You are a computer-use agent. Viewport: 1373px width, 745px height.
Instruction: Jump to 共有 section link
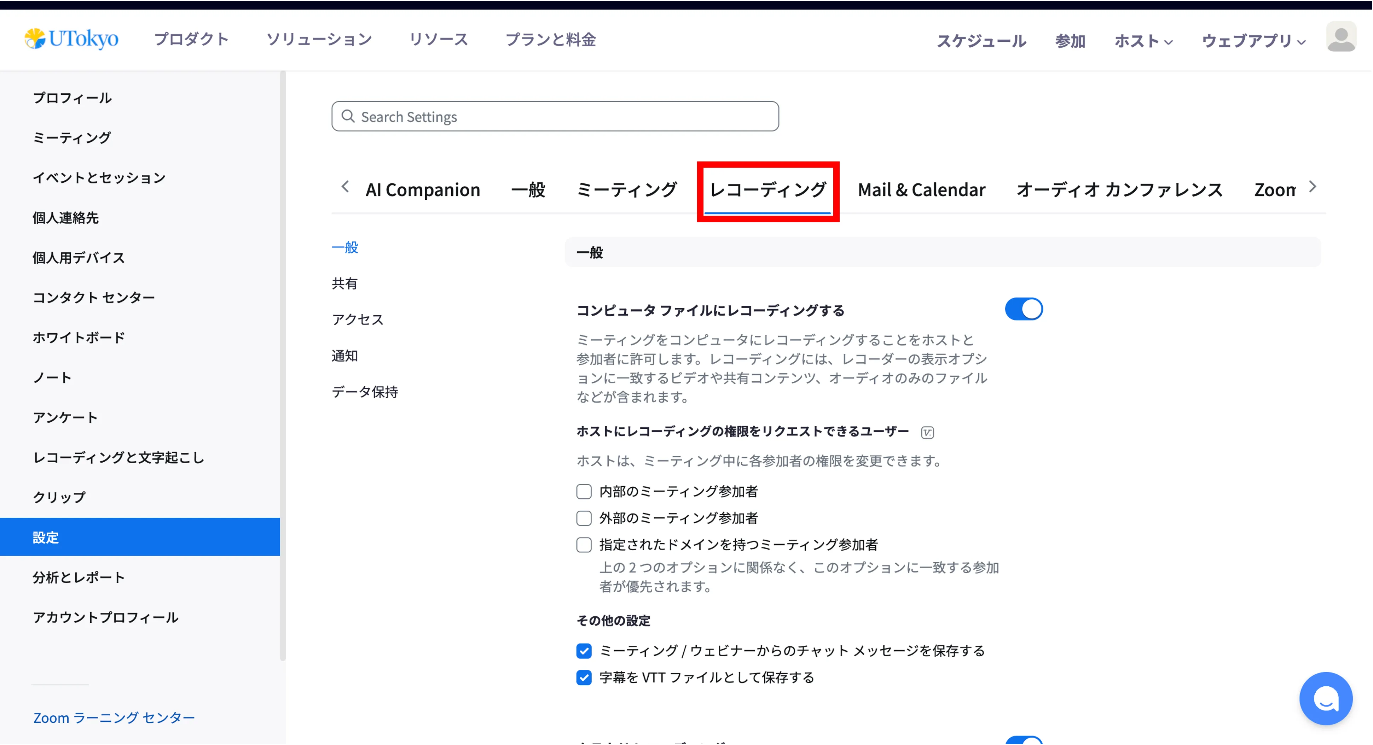[344, 283]
